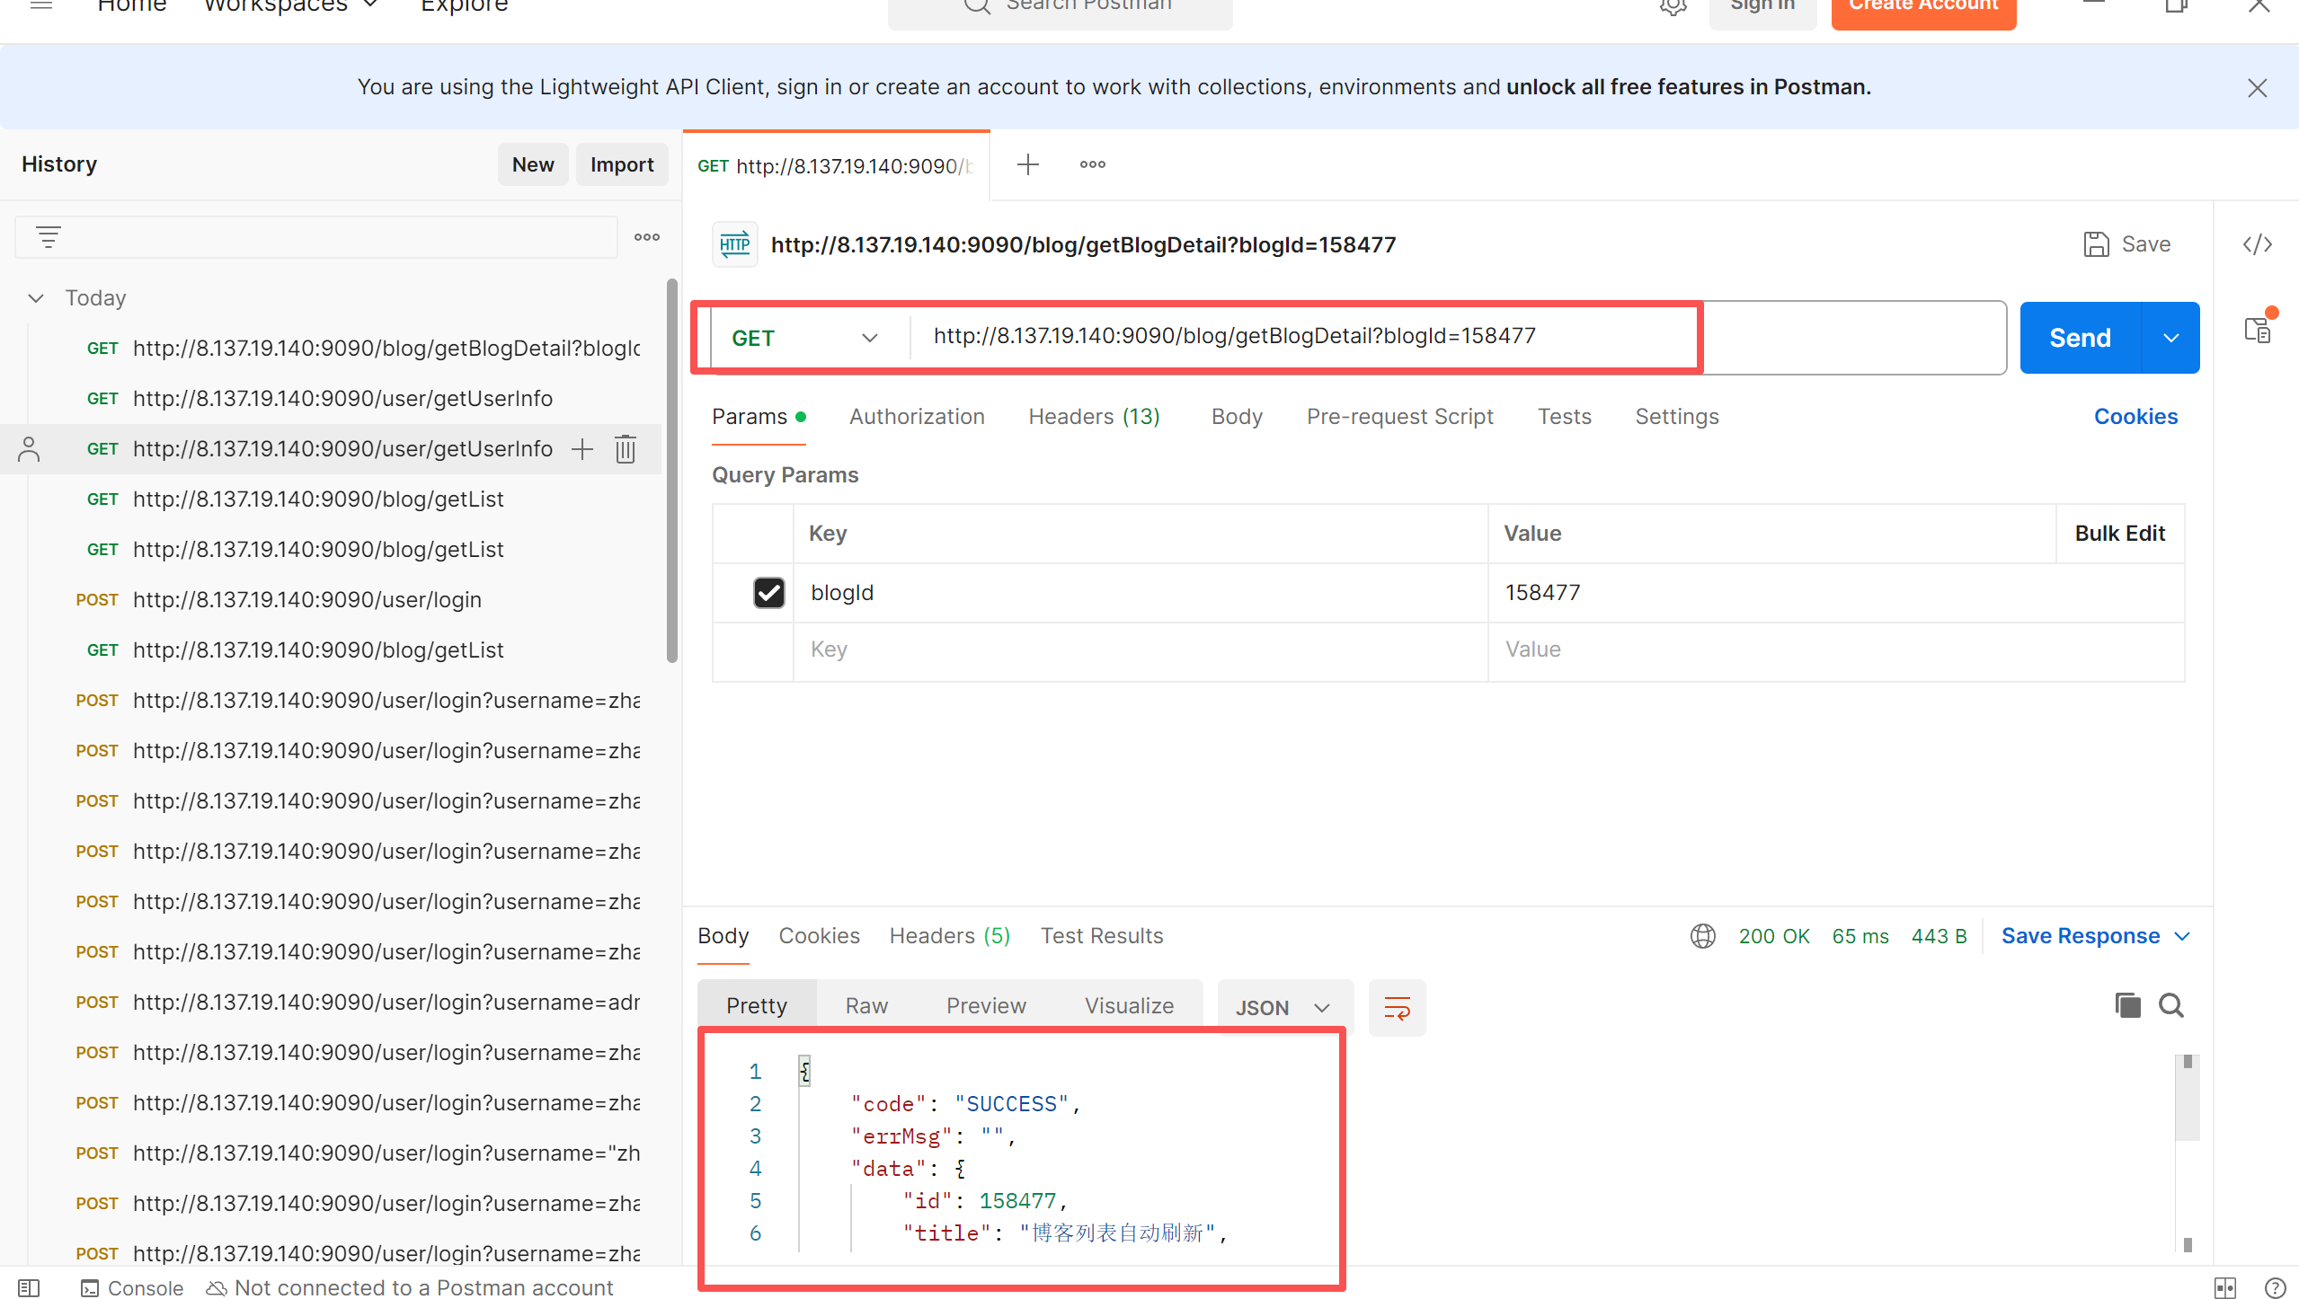The image size is (2299, 1299).
Task: Click the Cookies link
Action: [x=2135, y=417]
